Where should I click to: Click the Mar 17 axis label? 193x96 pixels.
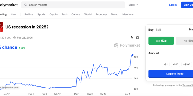point(103,94)
